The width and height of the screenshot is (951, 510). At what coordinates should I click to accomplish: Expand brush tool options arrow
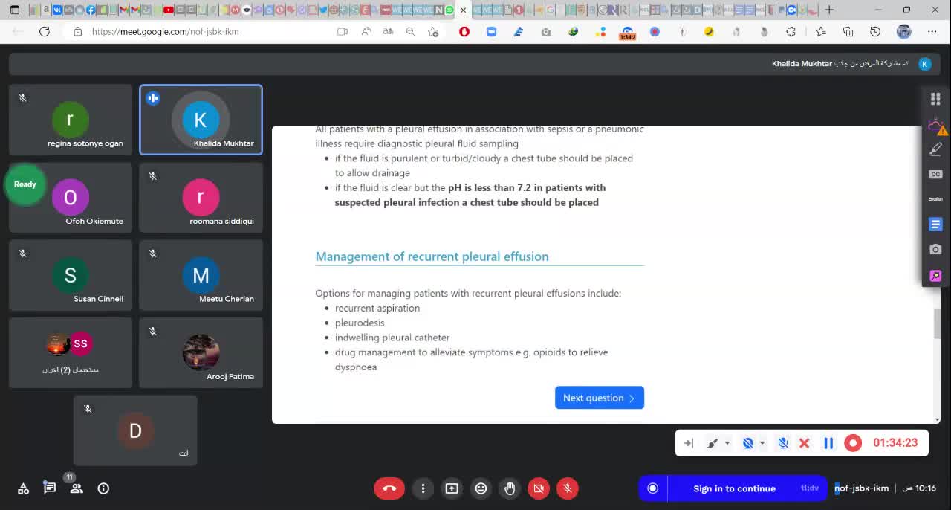(727, 443)
